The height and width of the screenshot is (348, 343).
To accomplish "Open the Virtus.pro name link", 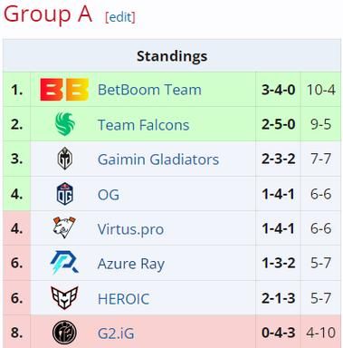I will tap(130, 229).
